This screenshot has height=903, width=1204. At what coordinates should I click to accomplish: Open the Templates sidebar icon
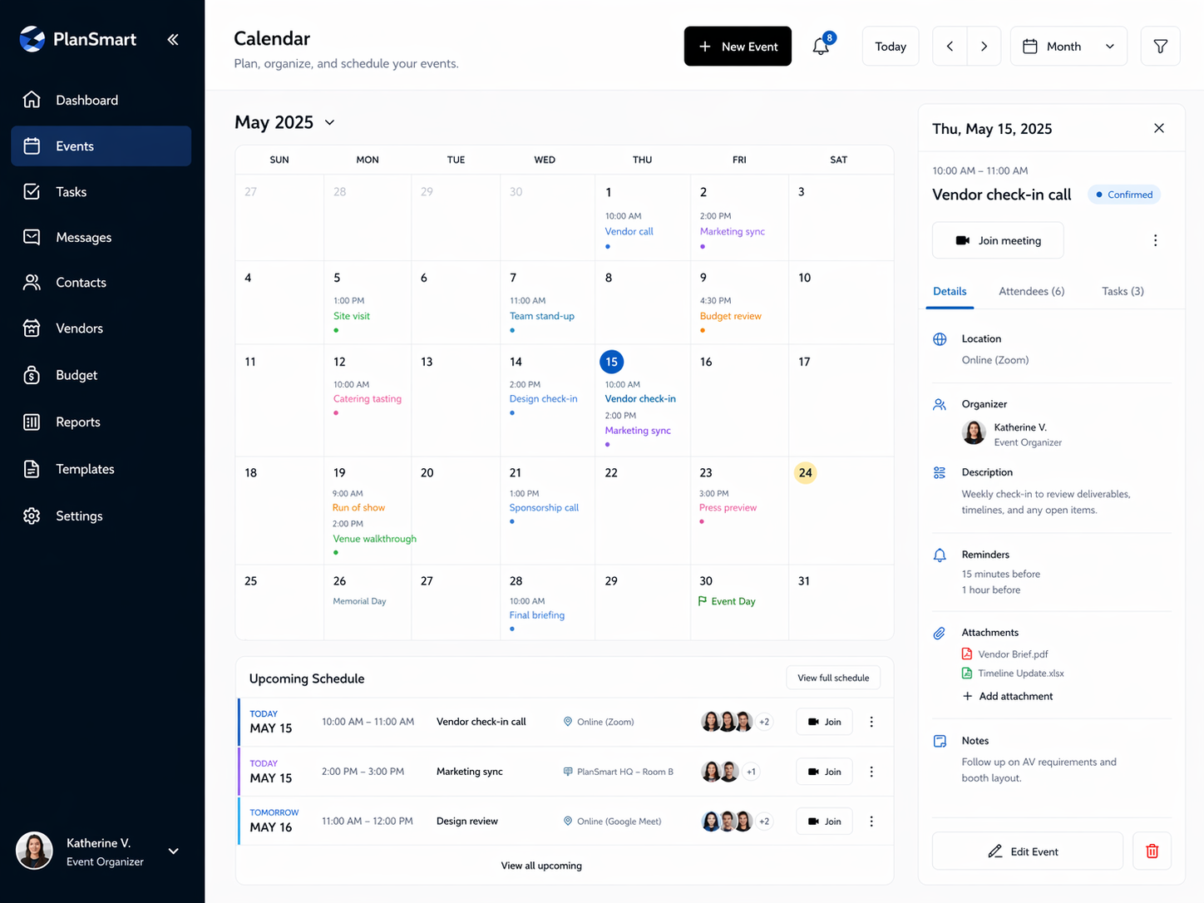point(31,468)
